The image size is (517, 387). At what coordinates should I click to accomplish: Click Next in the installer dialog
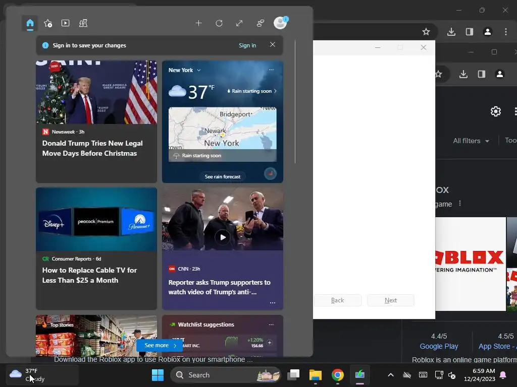[x=391, y=300]
